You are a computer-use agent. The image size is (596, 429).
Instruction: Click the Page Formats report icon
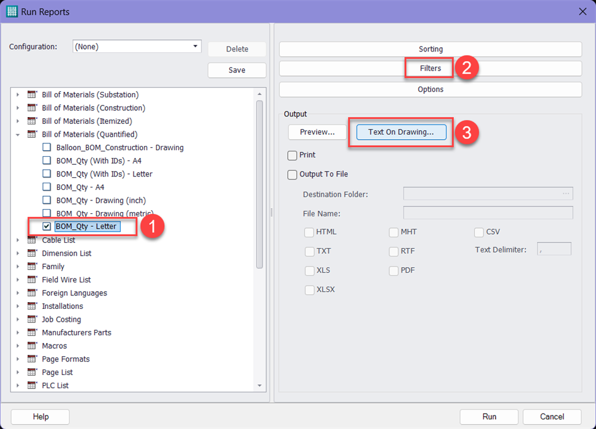coord(31,359)
